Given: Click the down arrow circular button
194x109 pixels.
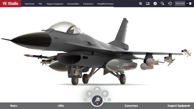Looking at the screenshot, I should [109, 100].
